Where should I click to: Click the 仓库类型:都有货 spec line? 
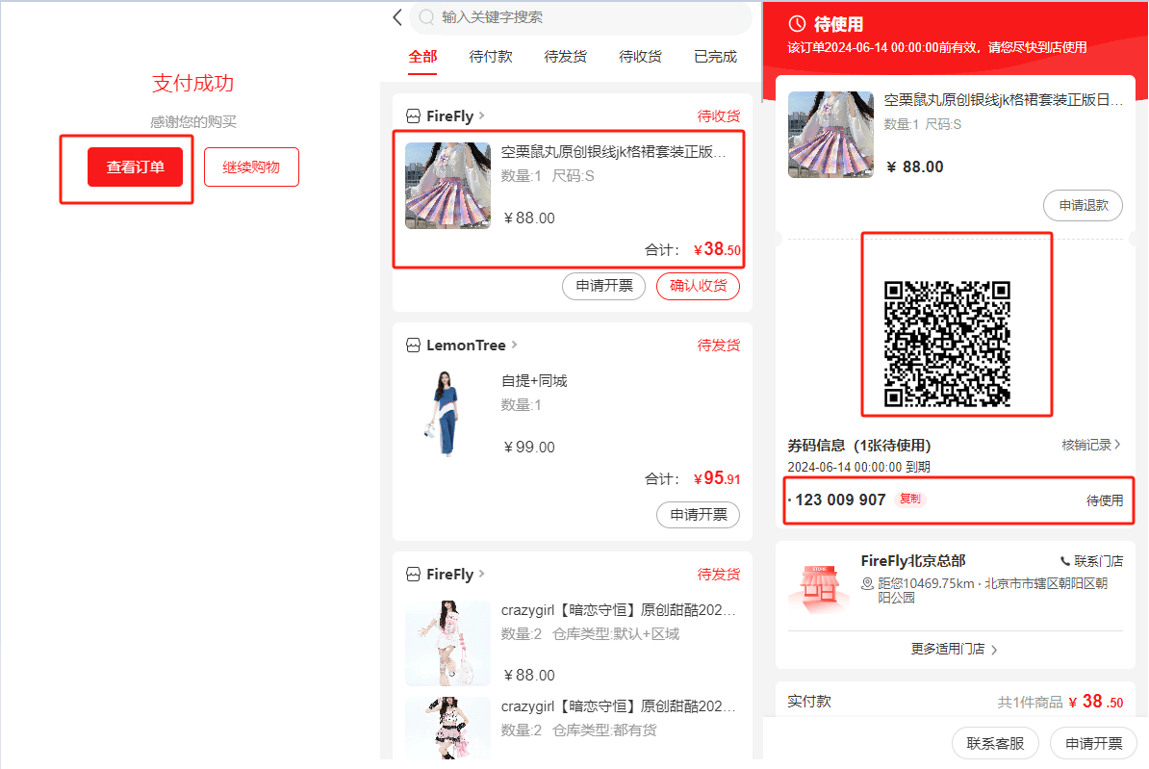tap(604, 731)
